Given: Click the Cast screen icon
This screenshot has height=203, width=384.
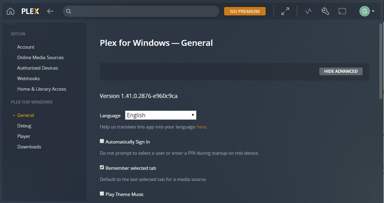Looking at the screenshot, I should point(342,11).
